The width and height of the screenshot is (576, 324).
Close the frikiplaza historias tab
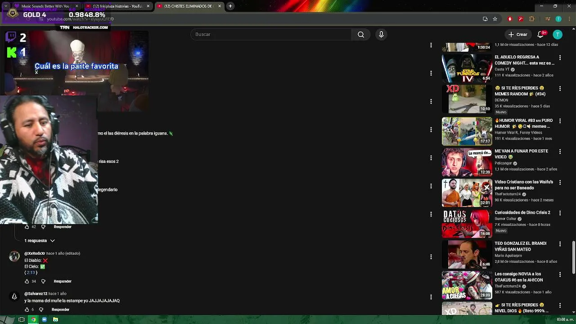coord(148,6)
